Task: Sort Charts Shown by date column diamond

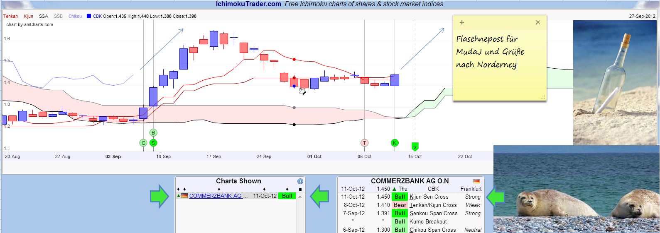Action: point(264,189)
